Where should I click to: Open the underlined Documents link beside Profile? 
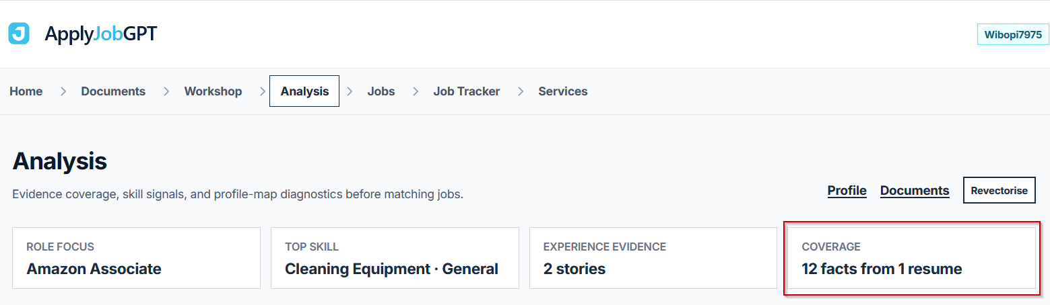click(x=915, y=191)
